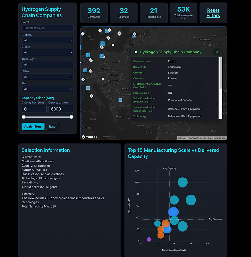Screen dimensions: 251x257
Task: Click the unnumbered diamond marker above Hungary
Action: [103, 79]
